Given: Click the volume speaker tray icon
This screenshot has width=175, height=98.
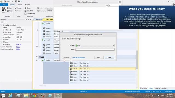Looking at the screenshot, I should pyautogui.click(x=158, y=96).
